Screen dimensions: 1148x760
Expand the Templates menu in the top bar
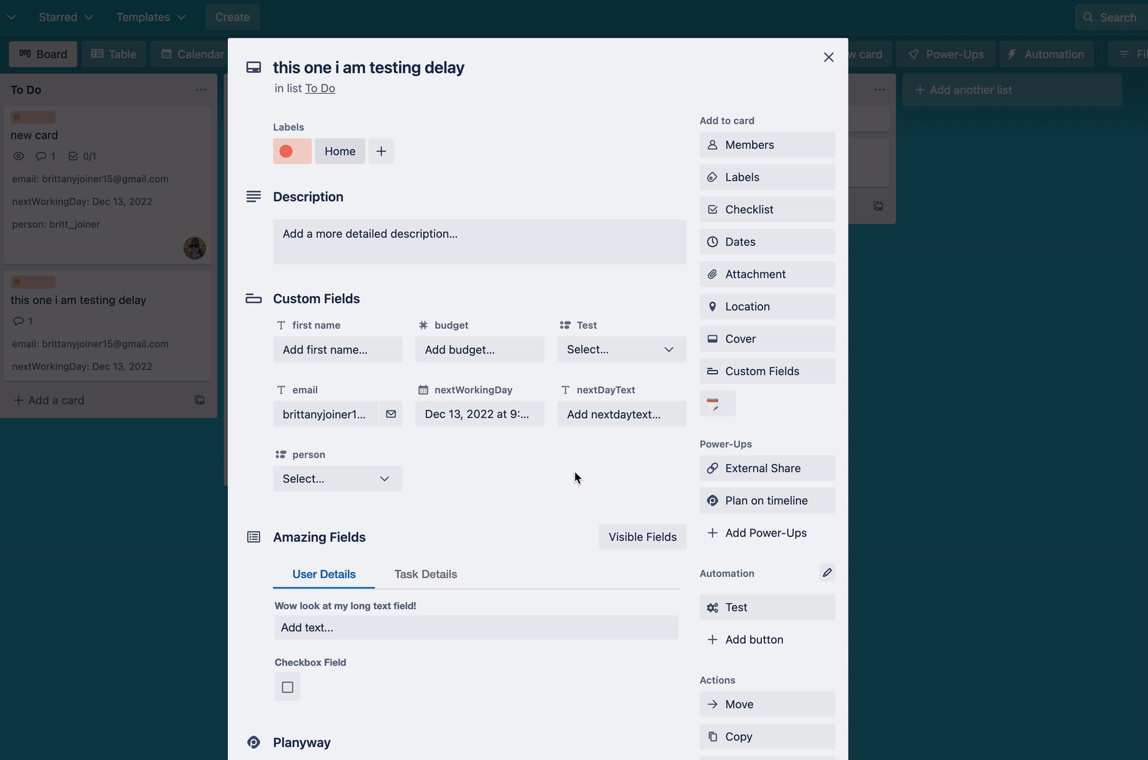(151, 17)
